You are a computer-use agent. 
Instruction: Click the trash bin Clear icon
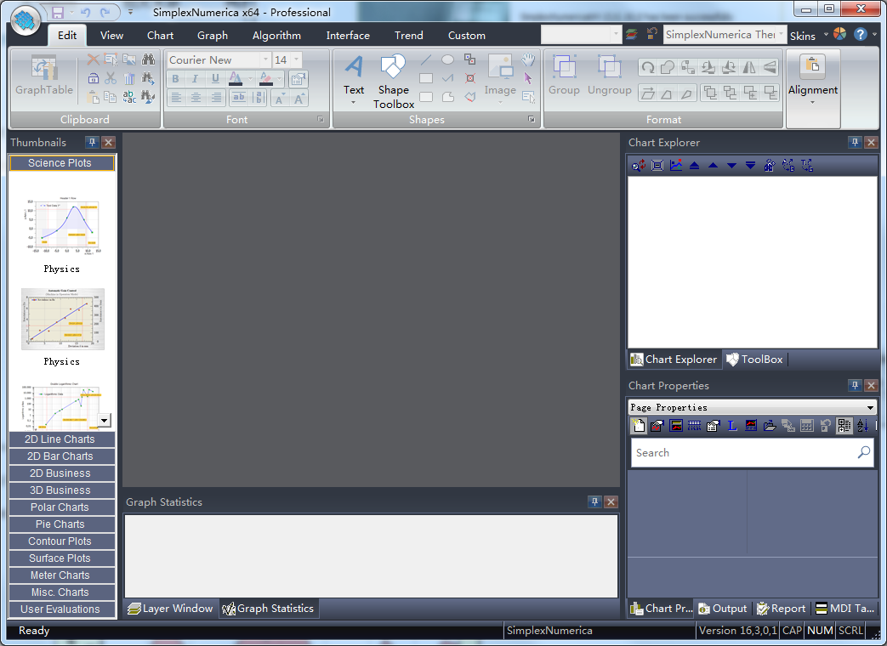pyautogui.click(x=129, y=78)
